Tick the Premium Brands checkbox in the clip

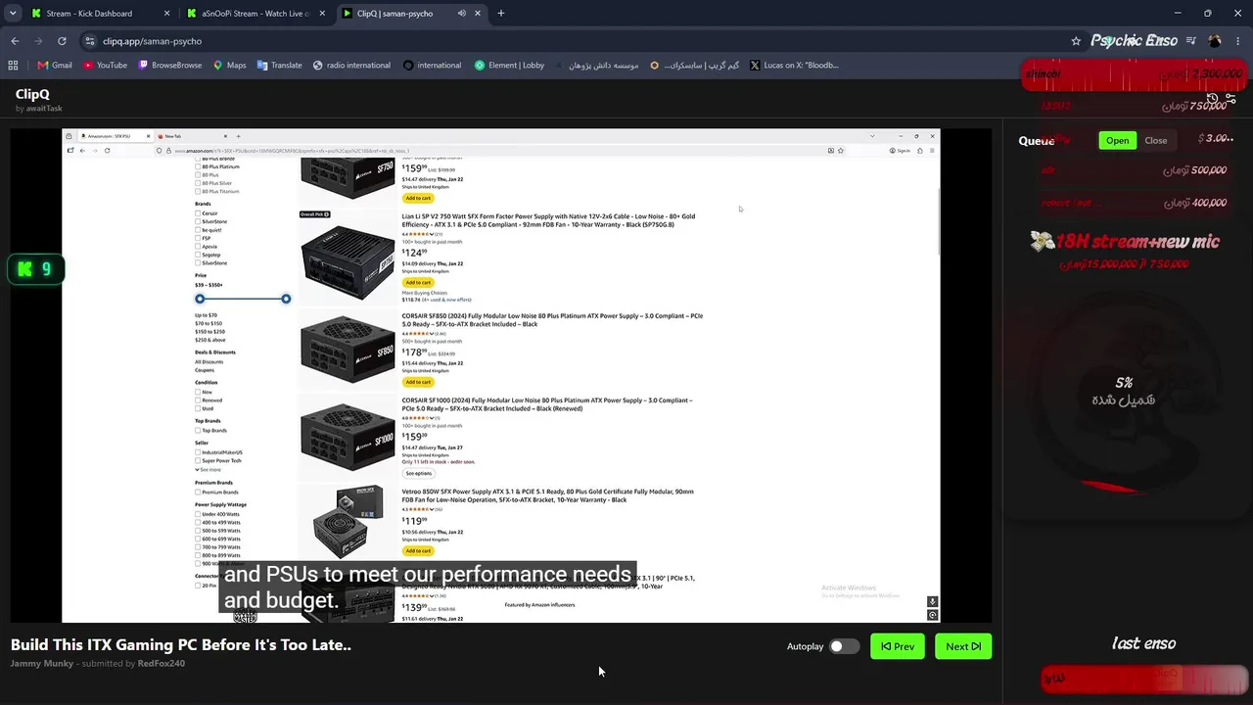tap(198, 493)
